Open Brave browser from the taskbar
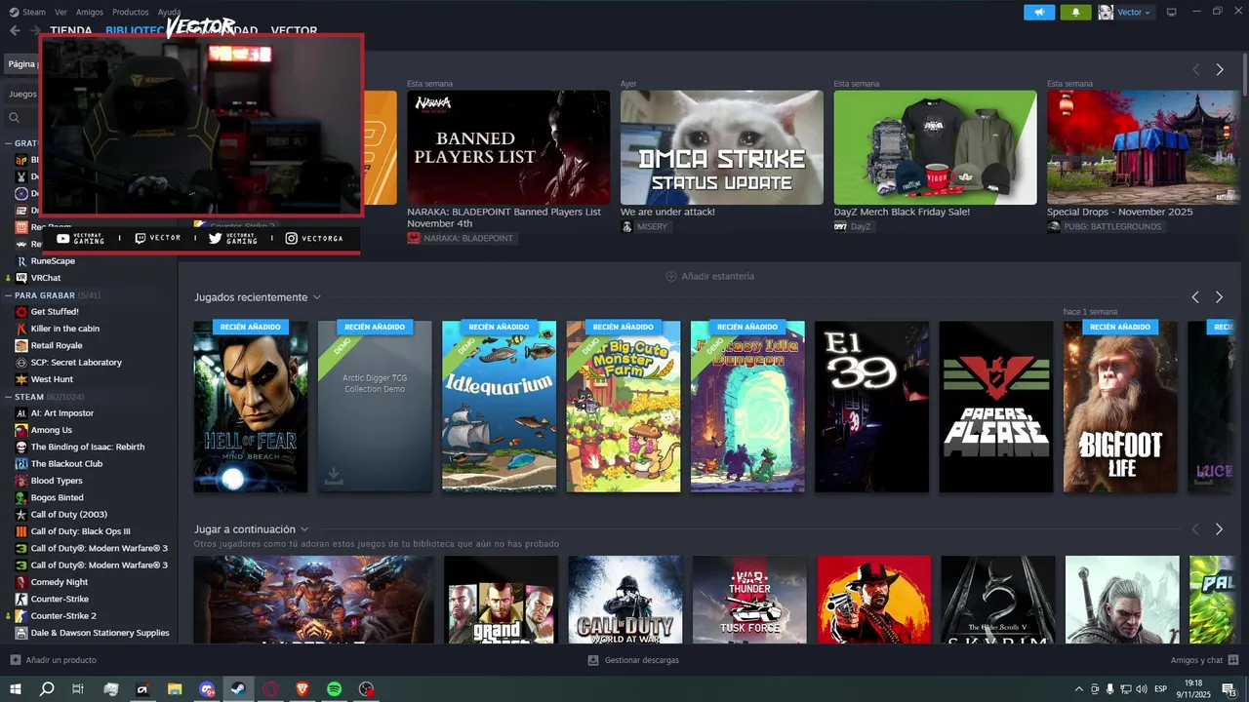 click(x=302, y=689)
